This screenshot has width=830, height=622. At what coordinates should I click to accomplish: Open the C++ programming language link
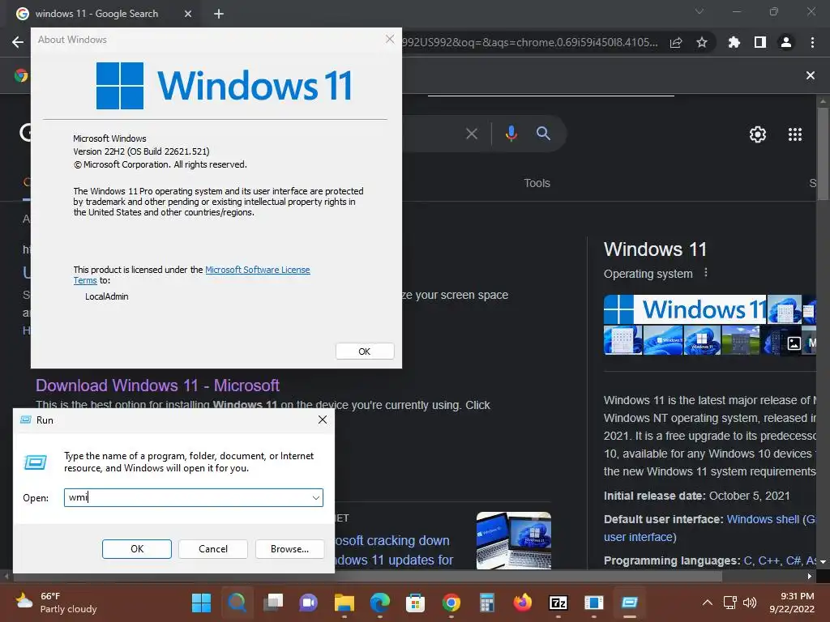(770, 560)
